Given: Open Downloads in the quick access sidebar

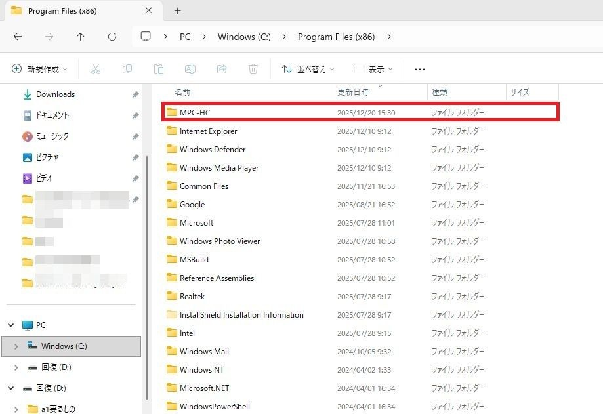Looking at the screenshot, I should pos(55,94).
